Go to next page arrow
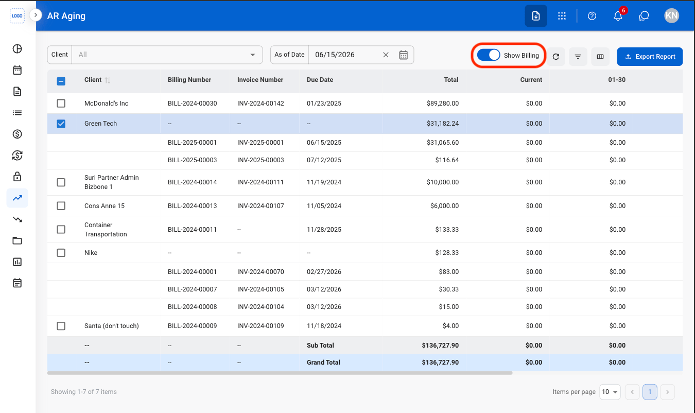695x413 pixels. pos(667,392)
